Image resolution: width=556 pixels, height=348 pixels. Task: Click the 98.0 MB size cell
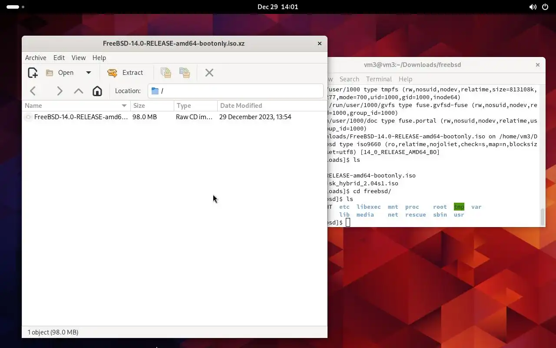[145, 117]
